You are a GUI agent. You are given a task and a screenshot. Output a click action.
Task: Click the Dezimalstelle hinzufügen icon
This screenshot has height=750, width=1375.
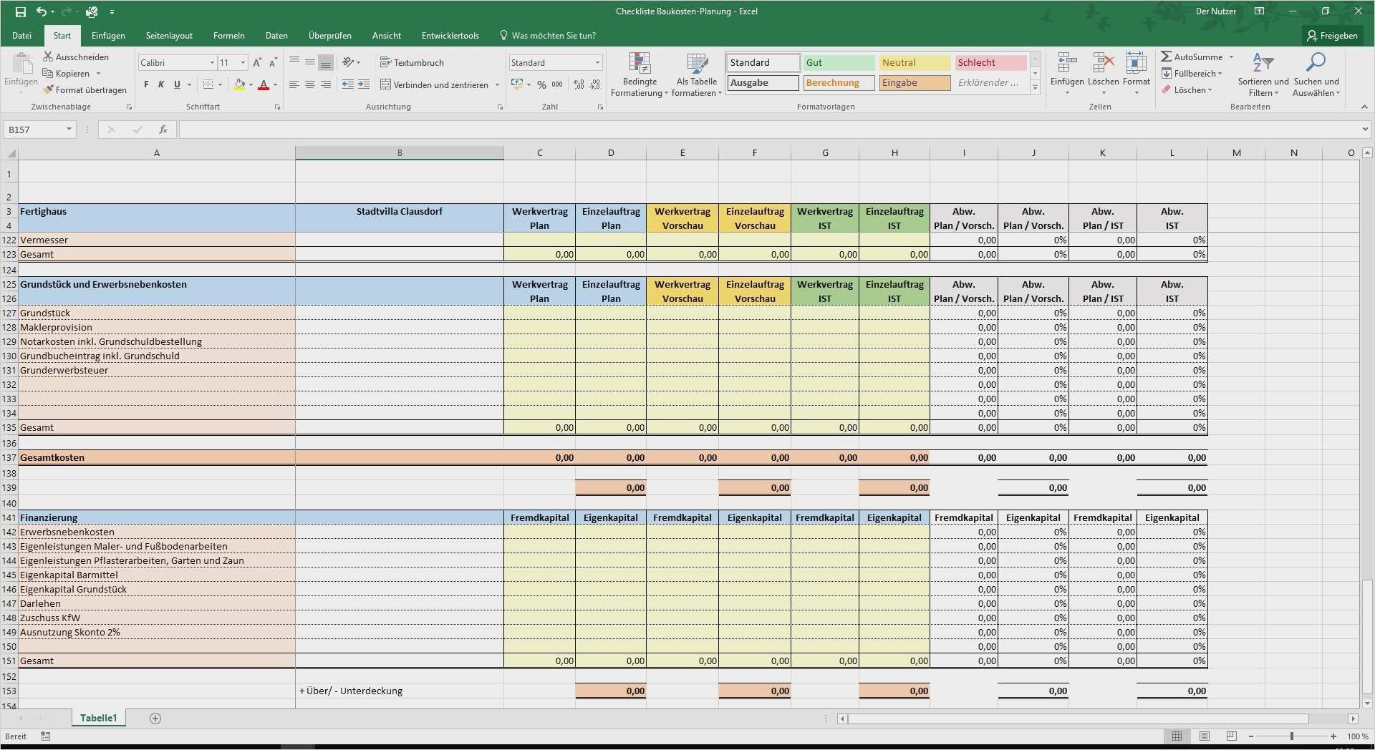(577, 84)
